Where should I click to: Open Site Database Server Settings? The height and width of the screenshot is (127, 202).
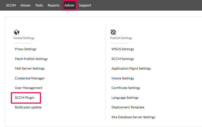point(133,117)
